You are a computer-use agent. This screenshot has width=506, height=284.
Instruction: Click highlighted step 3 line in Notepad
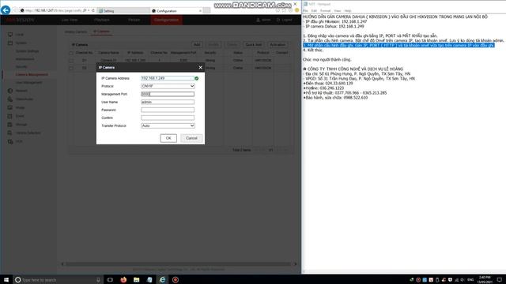pyautogui.click(x=398, y=46)
